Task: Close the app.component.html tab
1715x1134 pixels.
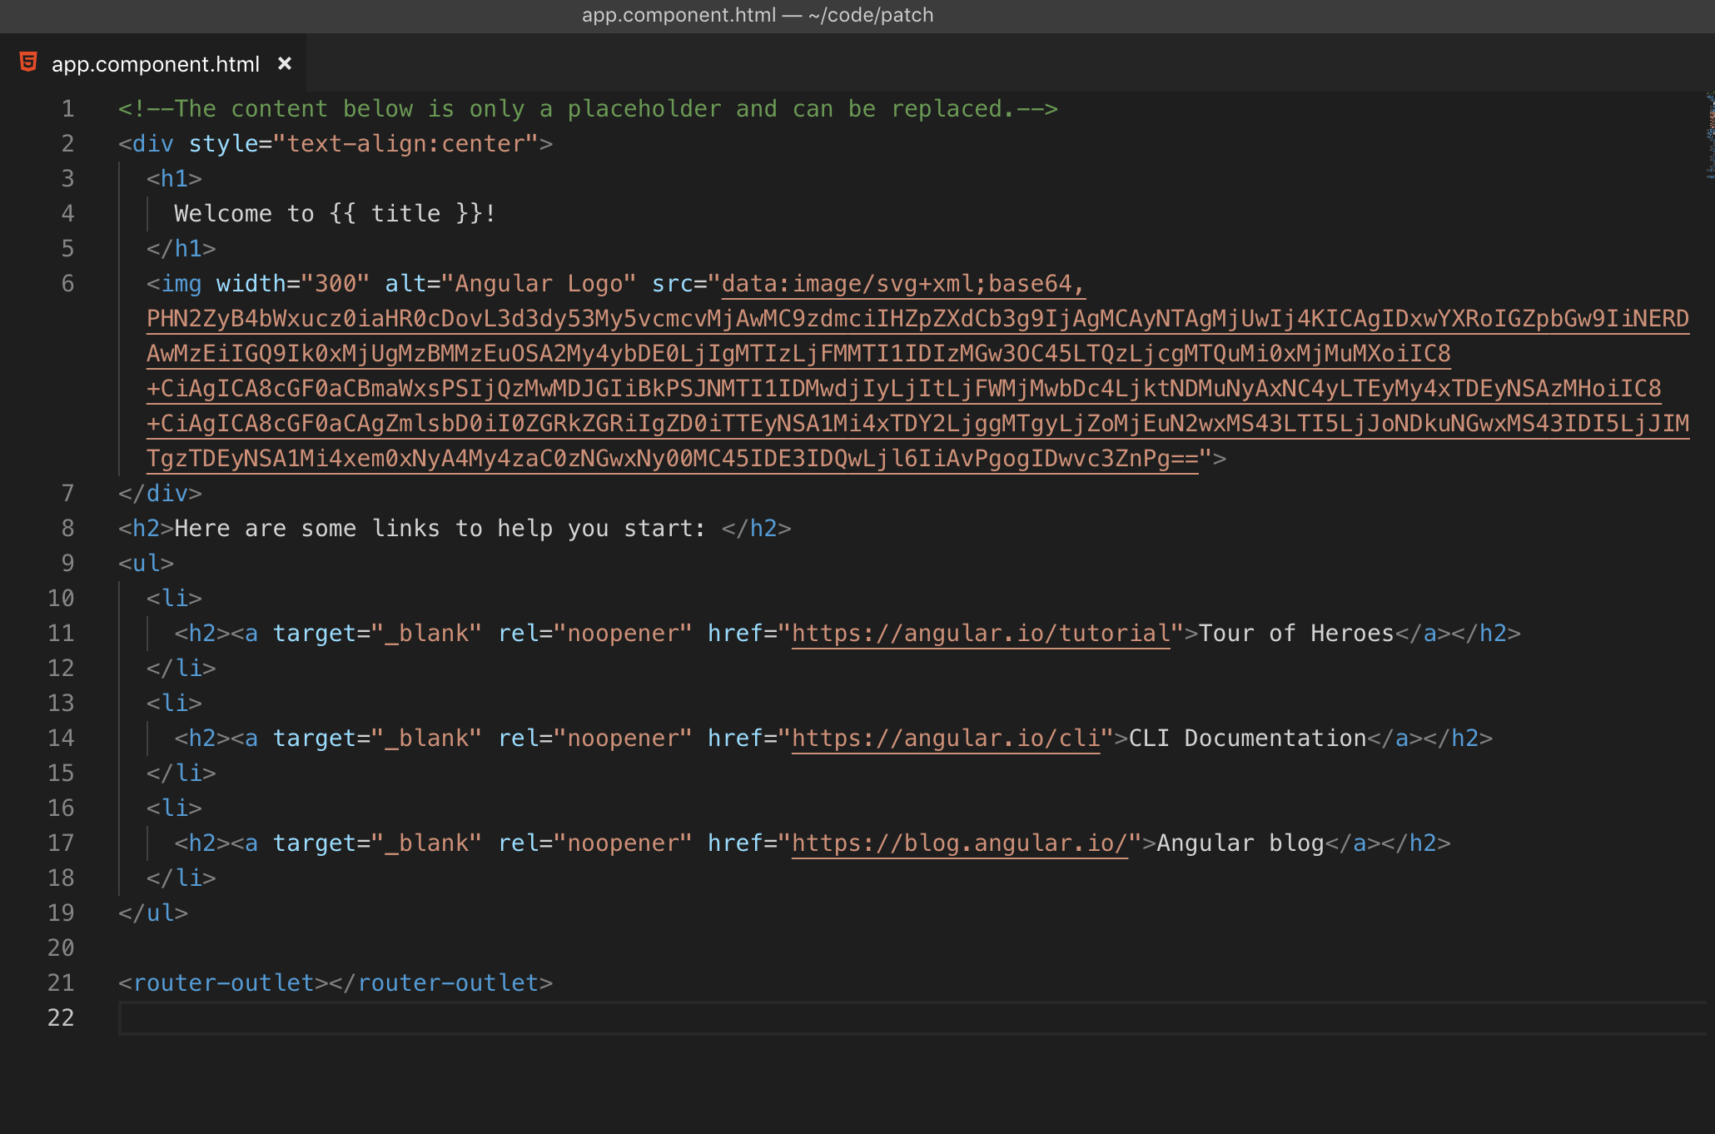Action: (285, 63)
